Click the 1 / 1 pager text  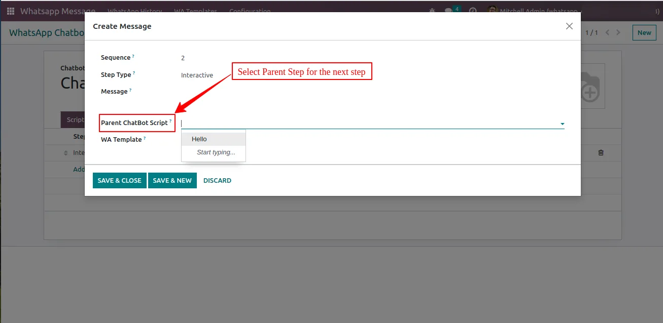click(592, 32)
